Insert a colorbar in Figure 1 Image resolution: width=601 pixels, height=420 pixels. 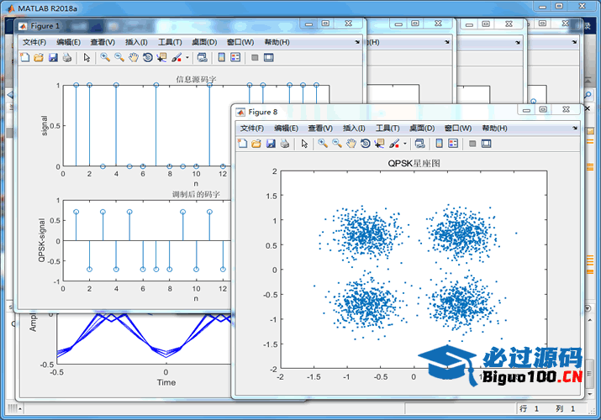coord(222,58)
